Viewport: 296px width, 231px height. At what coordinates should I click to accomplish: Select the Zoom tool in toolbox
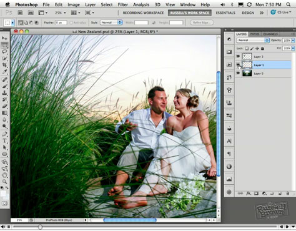click(x=4, y=182)
